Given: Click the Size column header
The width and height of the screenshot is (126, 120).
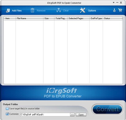Looking at the screenshot, I should point(49,18).
